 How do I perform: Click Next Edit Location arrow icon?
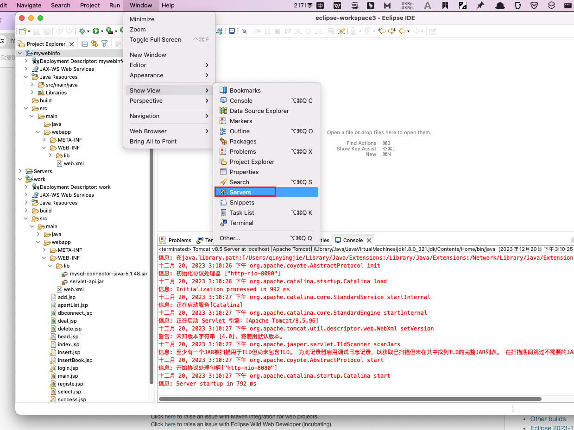392,31
